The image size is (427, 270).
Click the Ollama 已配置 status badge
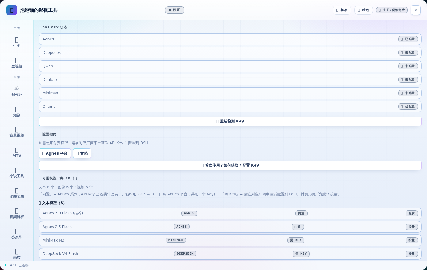408,107
